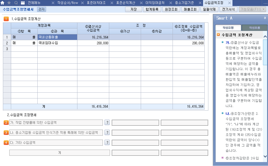Click the 계 total label field
Screen dimensions: 268x166
coord(59,153)
